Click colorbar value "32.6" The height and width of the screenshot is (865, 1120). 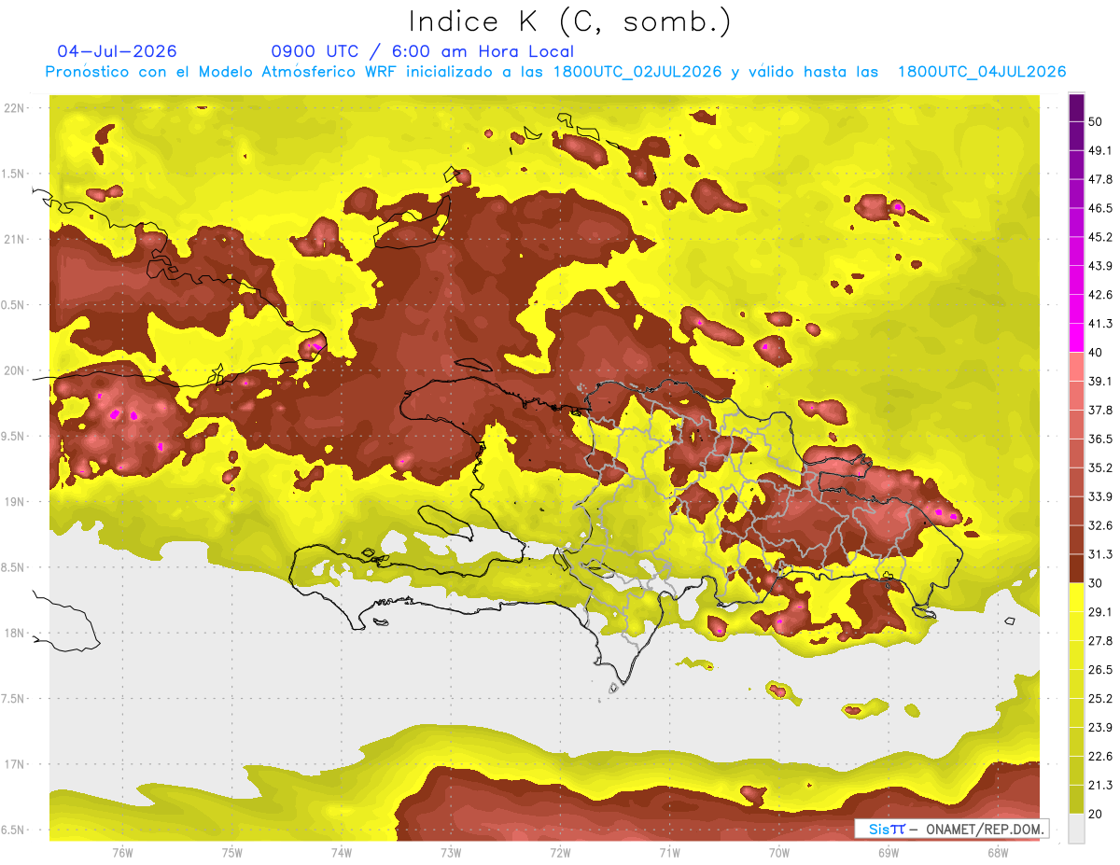(x=1099, y=525)
